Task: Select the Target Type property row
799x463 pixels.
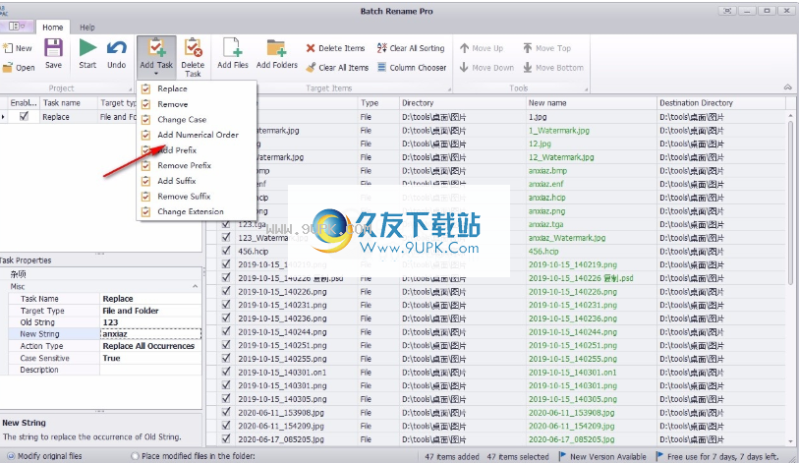Action: 105,311
